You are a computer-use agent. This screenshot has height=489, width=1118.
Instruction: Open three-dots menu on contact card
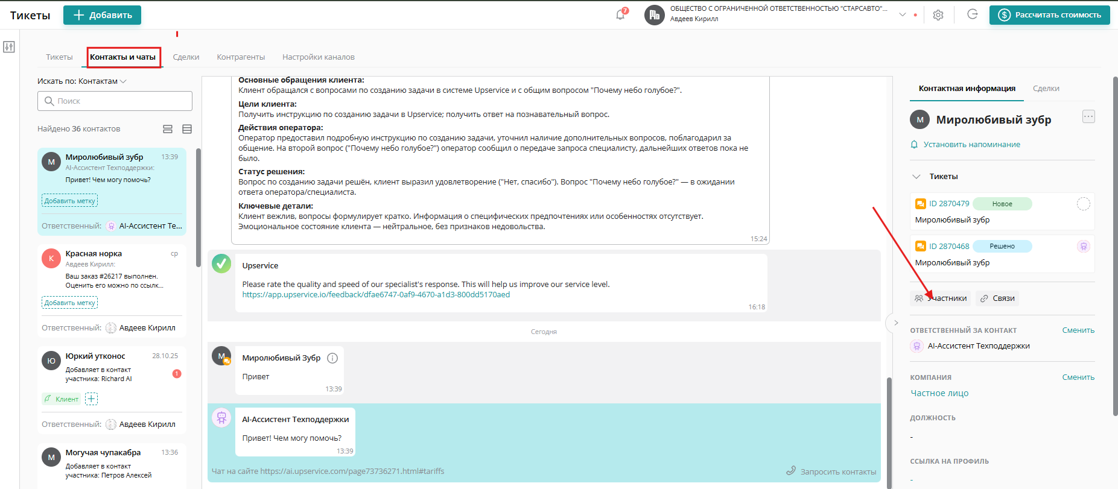click(x=1088, y=116)
